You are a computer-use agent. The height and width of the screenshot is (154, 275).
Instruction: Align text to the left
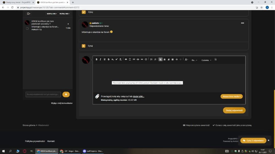tap(161, 59)
